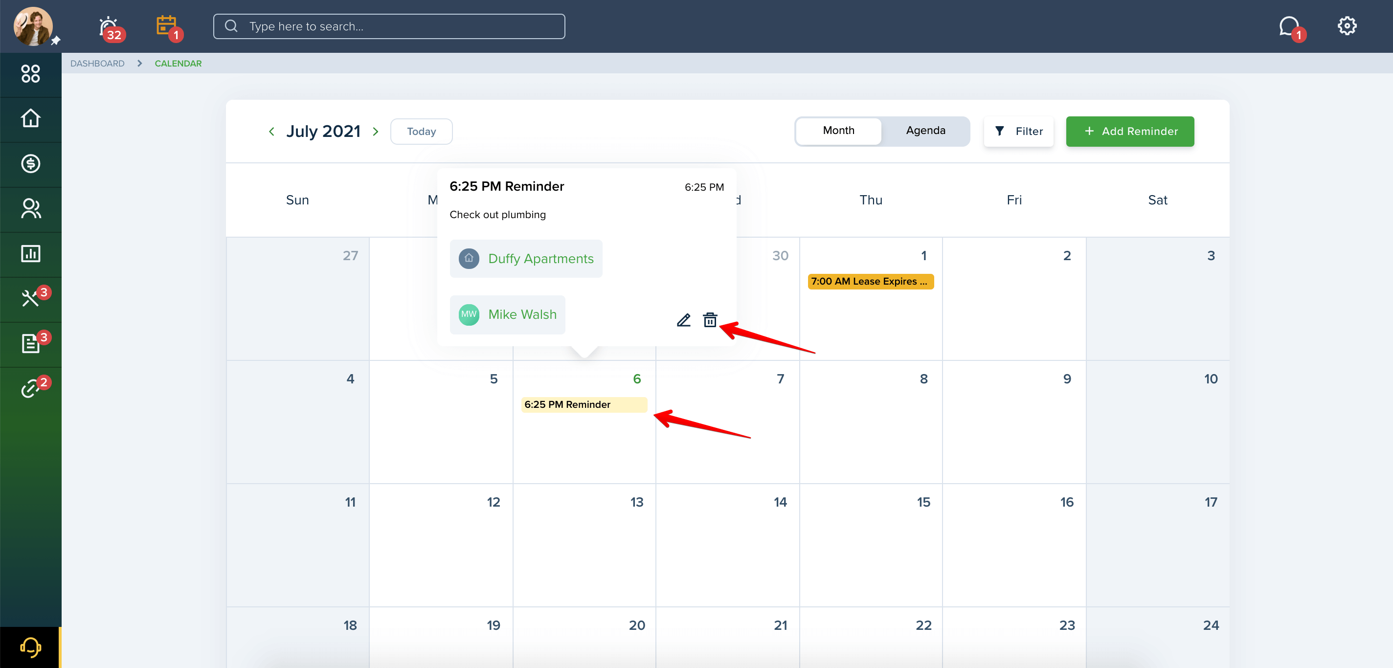This screenshot has width=1393, height=668.
Task: Select date 15 in the calendar
Action: (923, 502)
